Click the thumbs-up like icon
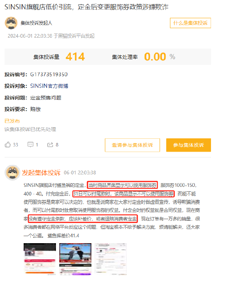 click(7, 145)
